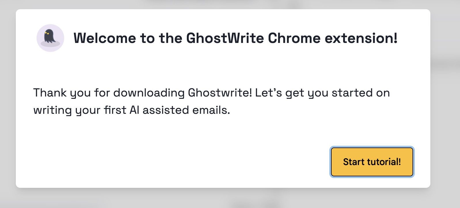Click the Chrome extension! heading text
Viewport: 460px width, 208px height.
tap(332, 38)
